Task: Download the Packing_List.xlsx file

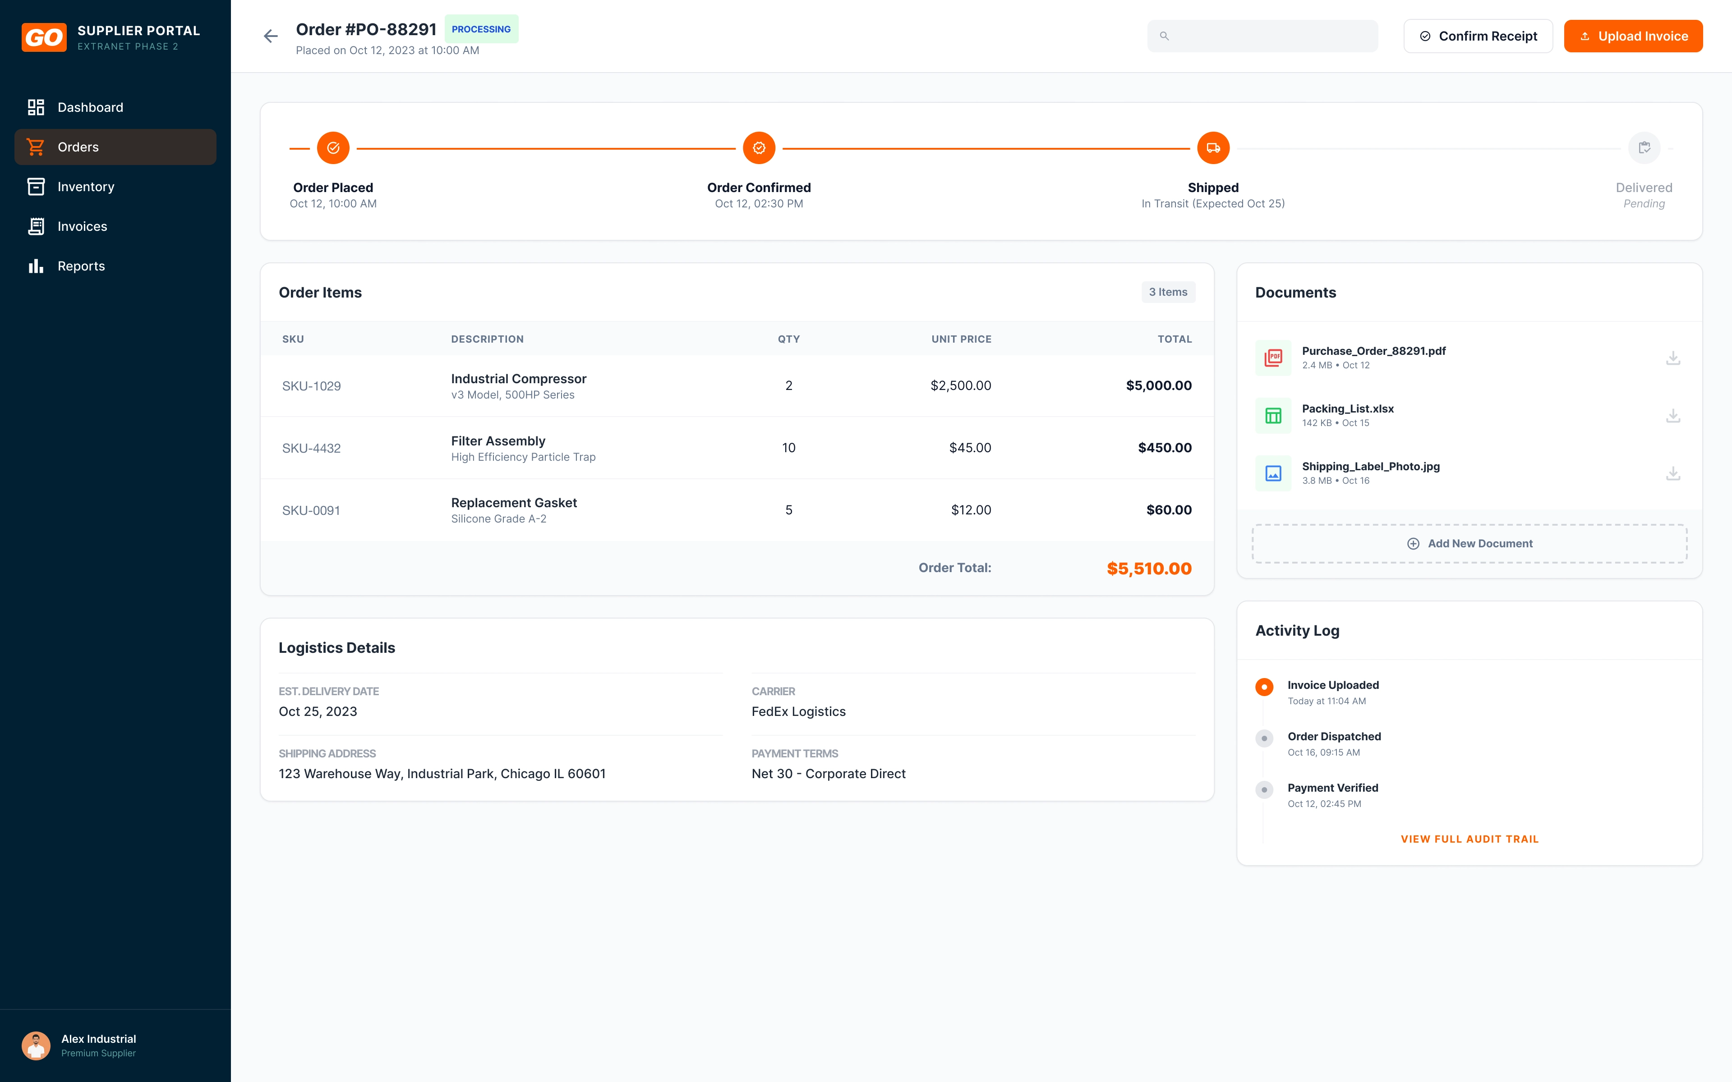Action: click(1672, 416)
